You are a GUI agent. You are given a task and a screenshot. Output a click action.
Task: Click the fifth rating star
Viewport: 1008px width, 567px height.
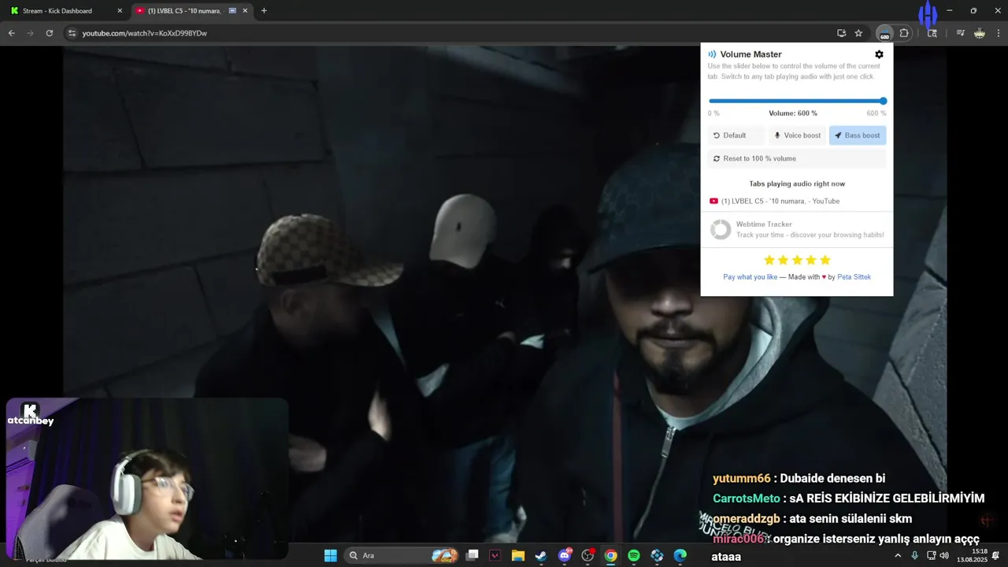coord(825,260)
